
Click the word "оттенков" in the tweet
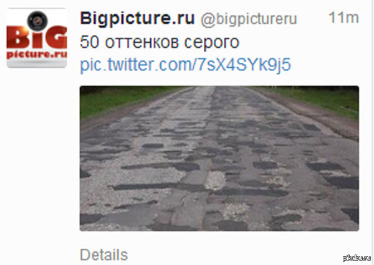(141, 42)
